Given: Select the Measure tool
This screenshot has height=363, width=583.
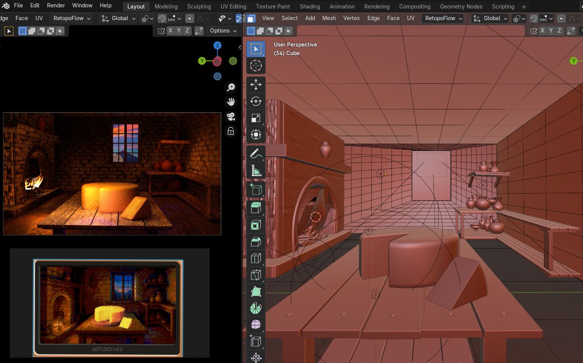Looking at the screenshot, I should pyautogui.click(x=256, y=170).
